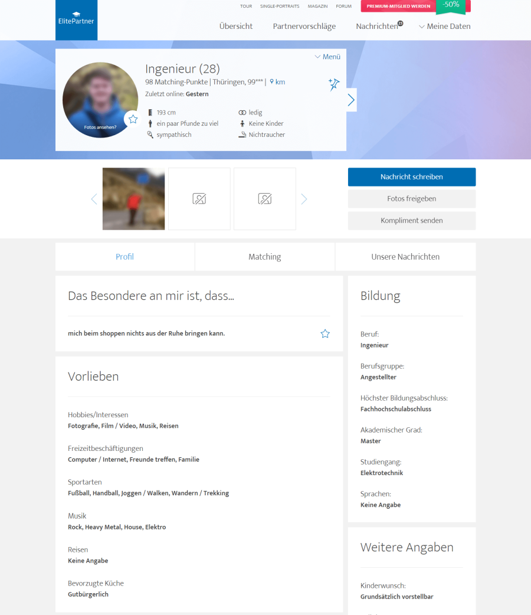Click the ElitePartner logo
This screenshot has width=531, height=615.
point(76,20)
